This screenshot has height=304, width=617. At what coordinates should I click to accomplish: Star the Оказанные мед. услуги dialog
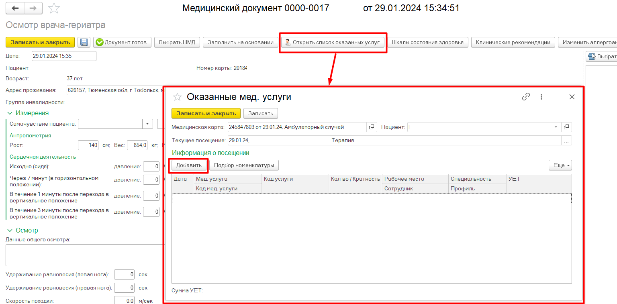coord(177,97)
